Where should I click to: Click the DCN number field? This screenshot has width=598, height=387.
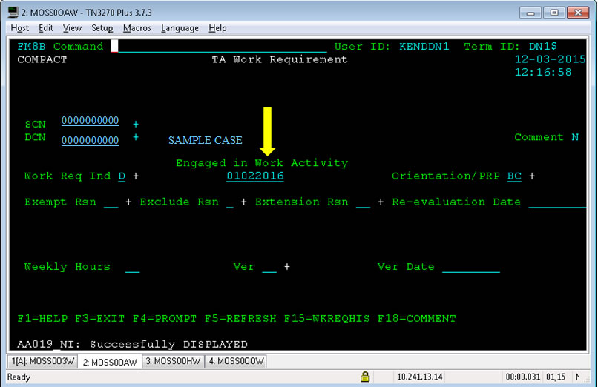click(90, 141)
